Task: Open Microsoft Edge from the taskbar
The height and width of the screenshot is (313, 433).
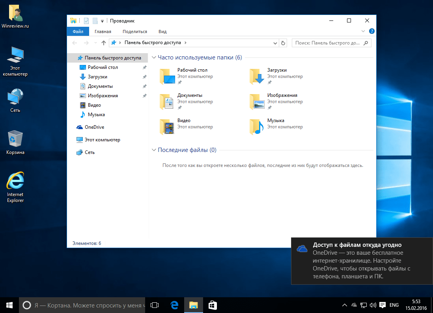Action: [174, 305]
